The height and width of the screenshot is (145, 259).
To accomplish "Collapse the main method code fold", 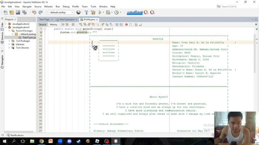I will (45, 29).
